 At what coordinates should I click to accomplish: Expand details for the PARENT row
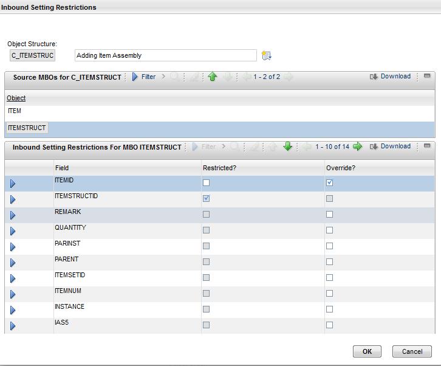coord(13,263)
